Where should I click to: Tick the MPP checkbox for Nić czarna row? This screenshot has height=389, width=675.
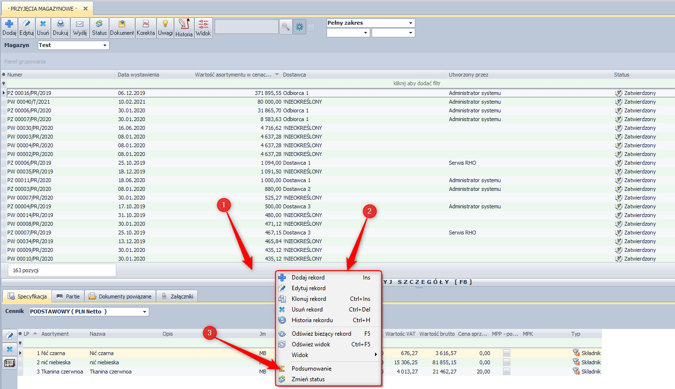click(506, 353)
